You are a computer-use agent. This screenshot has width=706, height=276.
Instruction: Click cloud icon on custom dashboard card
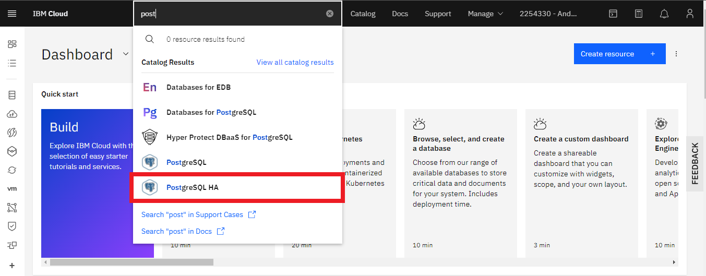(x=540, y=124)
